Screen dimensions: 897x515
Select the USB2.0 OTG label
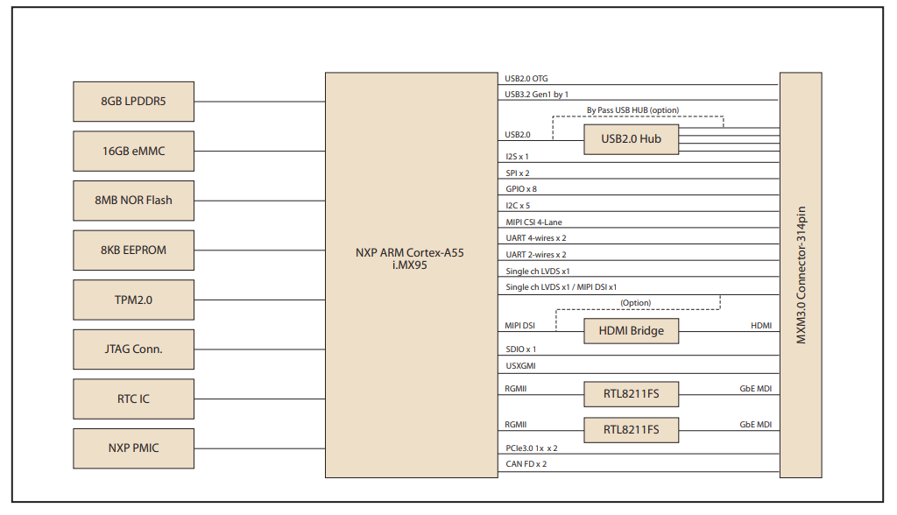pos(526,77)
